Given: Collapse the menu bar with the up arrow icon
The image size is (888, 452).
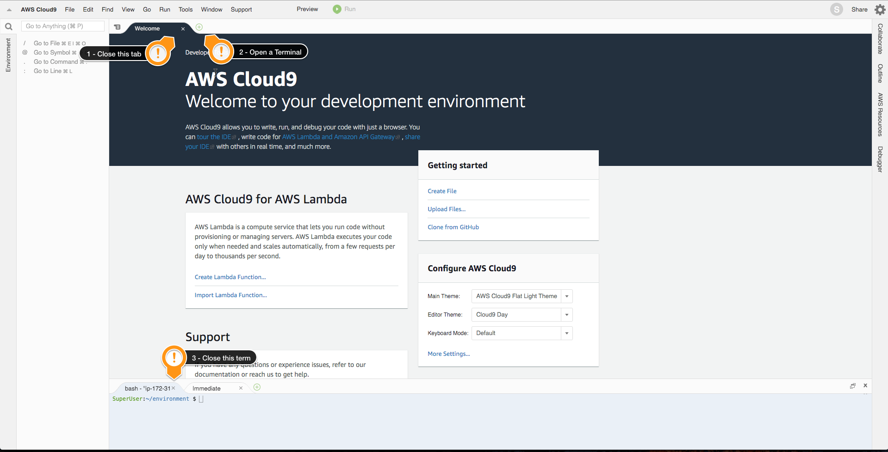Looking at the screenshot, I should pyautogui.click(x=9, y=10).
